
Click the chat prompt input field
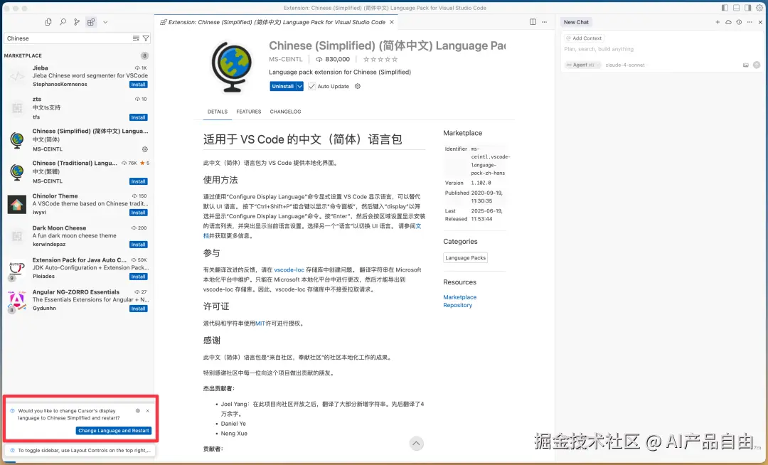coord(662,49)
